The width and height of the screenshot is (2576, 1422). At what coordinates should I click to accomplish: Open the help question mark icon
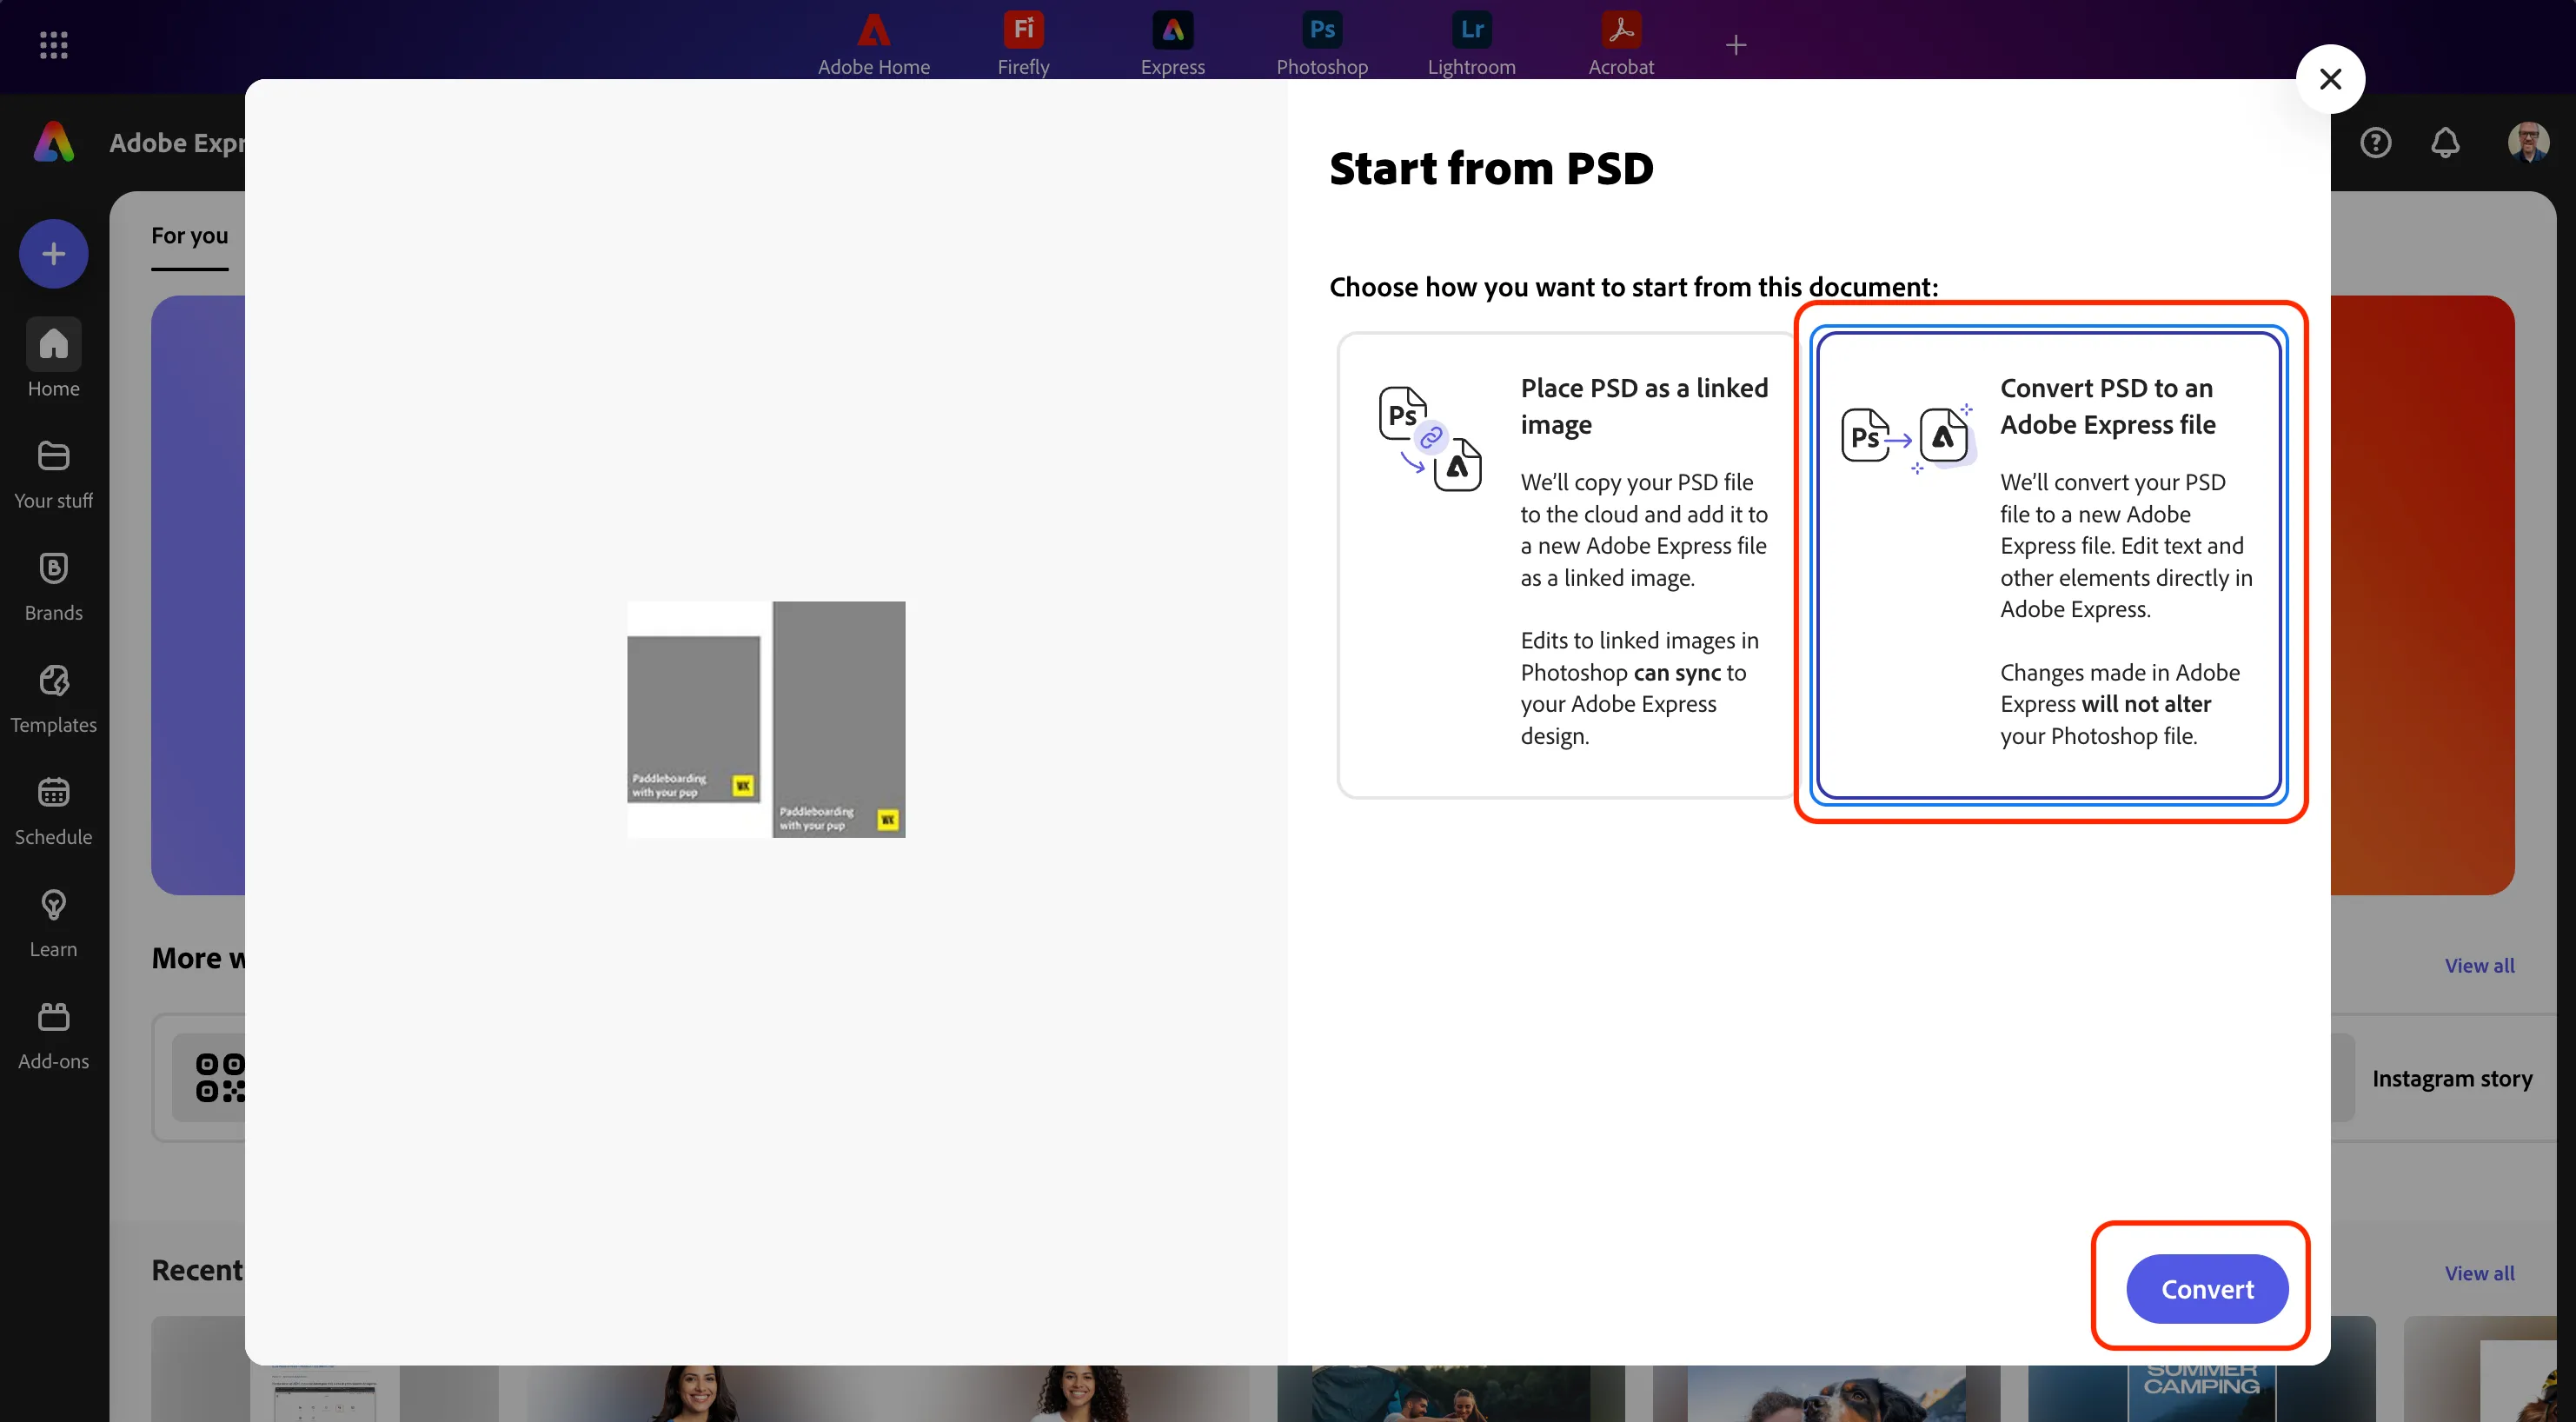[x=2375, y=143]
